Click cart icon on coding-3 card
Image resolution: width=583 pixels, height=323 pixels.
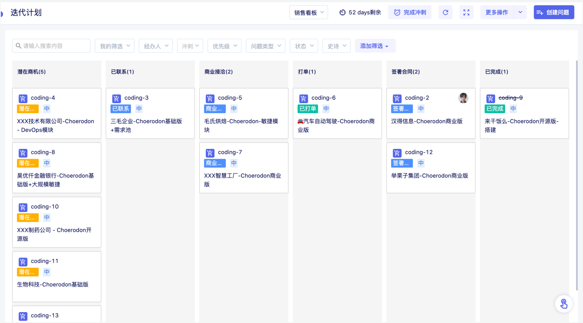116,98
